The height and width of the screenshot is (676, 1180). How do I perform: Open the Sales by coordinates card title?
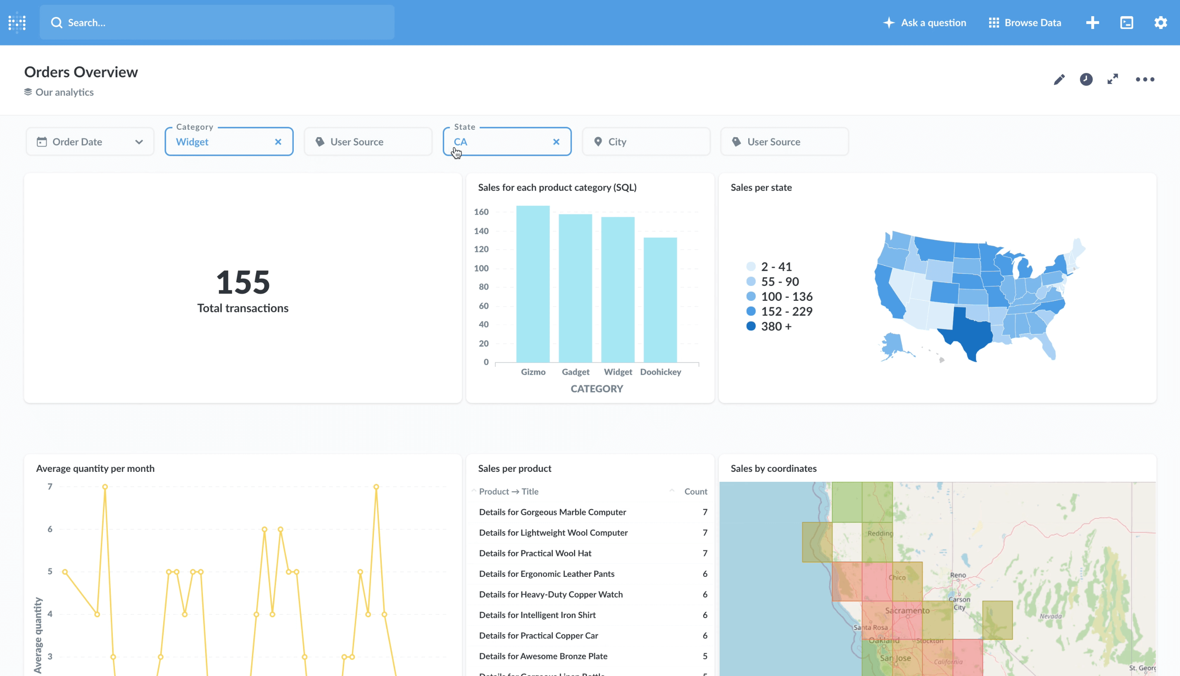point(773,468)
